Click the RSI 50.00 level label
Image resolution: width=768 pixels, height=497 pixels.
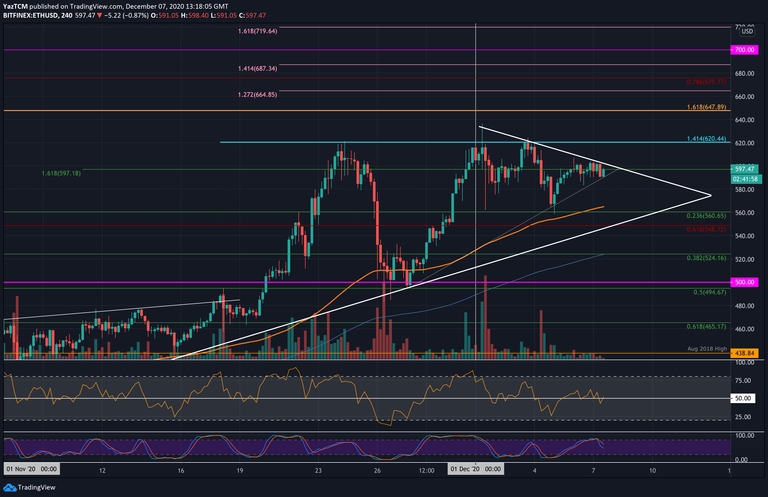[742, 398]
